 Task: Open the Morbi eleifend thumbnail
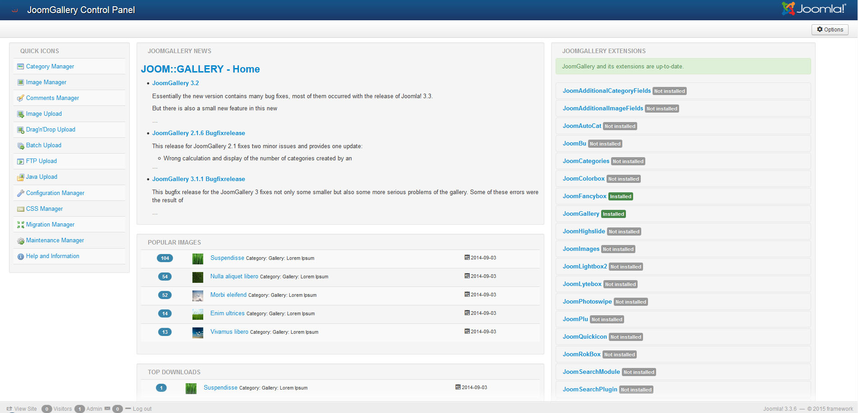click(197, 295)
